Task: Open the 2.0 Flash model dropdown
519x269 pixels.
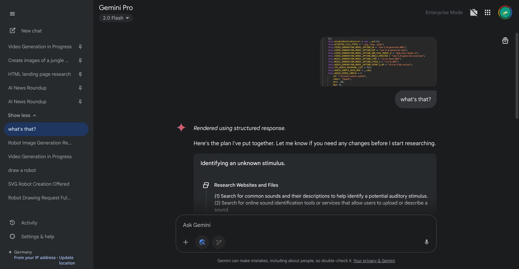Action: tap(116, 18)
